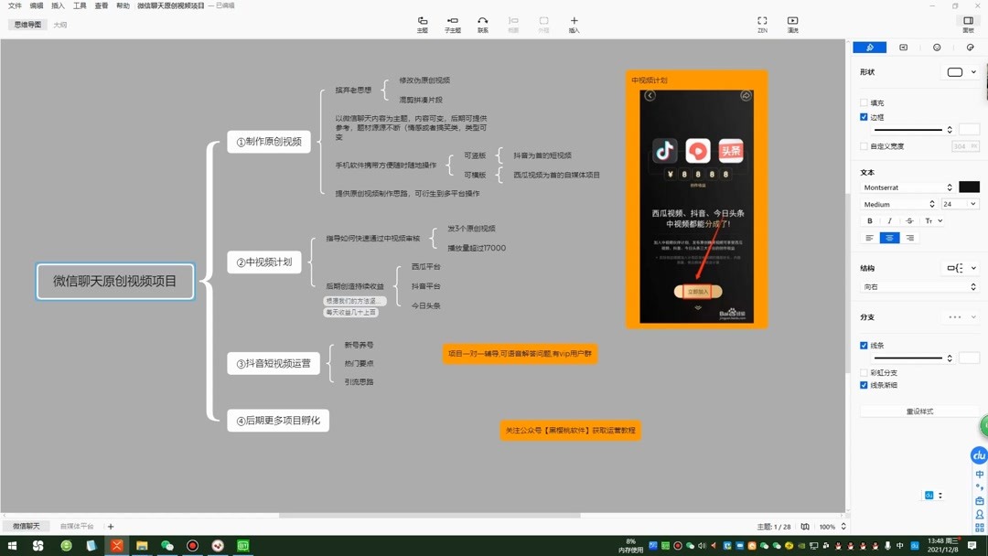Insert a new 主题 topic from toolbar
Image resolution: width=988 pixels, height=556 pixels.
pyautogui.click(x=422, y=24)
